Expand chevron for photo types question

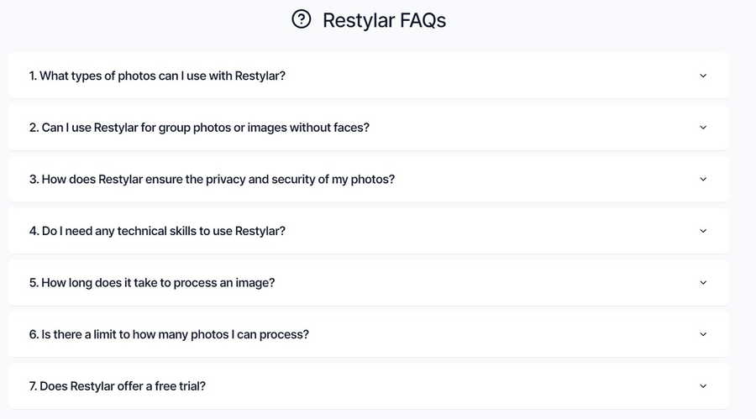703,76
